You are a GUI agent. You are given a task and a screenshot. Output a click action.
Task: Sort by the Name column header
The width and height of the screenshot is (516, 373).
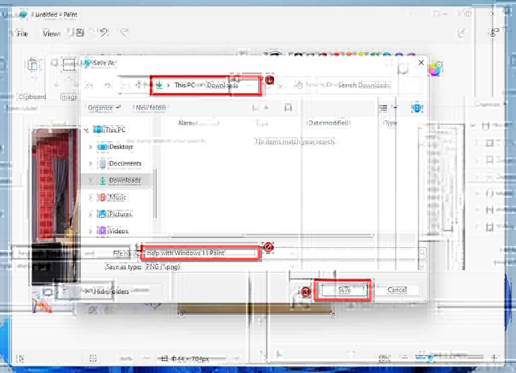(187, 123)
